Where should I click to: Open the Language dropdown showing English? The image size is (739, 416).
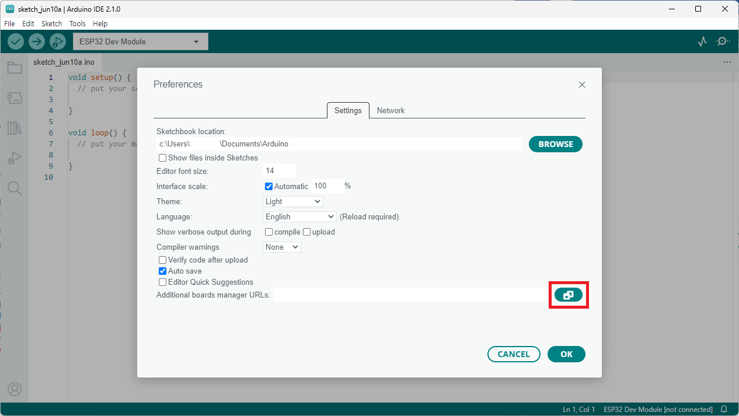point(299,216)
